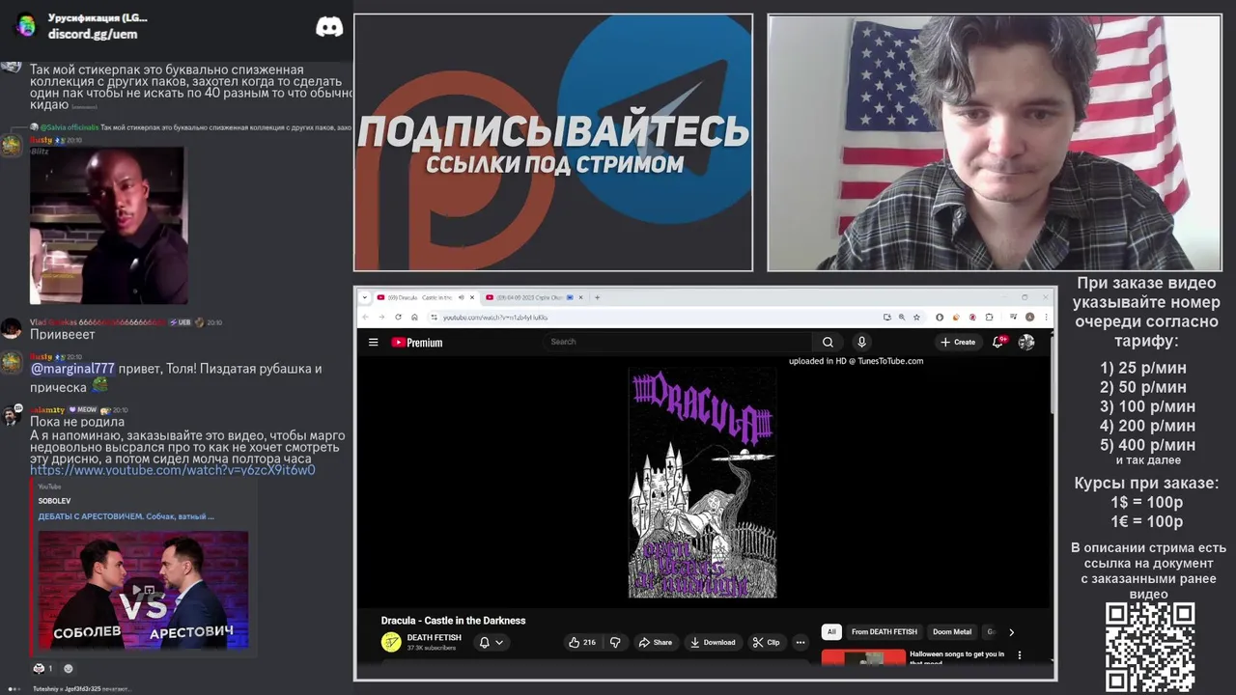
Task: Click the Share button
Action: [655, 642]
